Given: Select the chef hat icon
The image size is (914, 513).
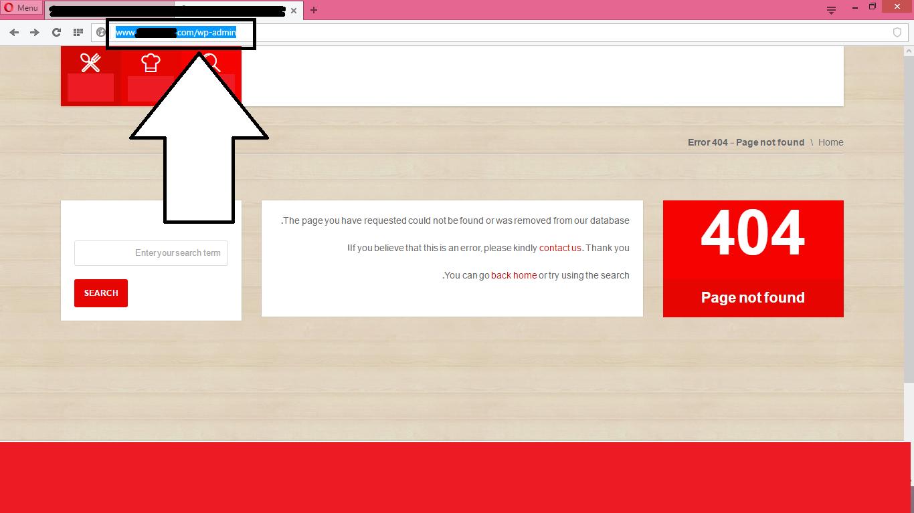Looking at the screenshot, I should coord(151,62).
